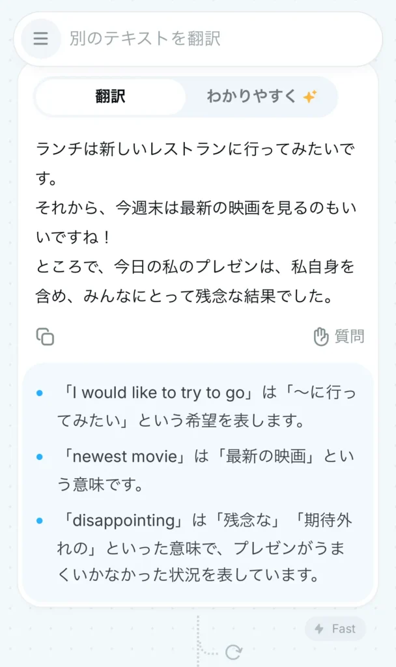Switch to the 翻訳 tab
The width and height of the screenshot is (396, 667).
coord(110,97)
